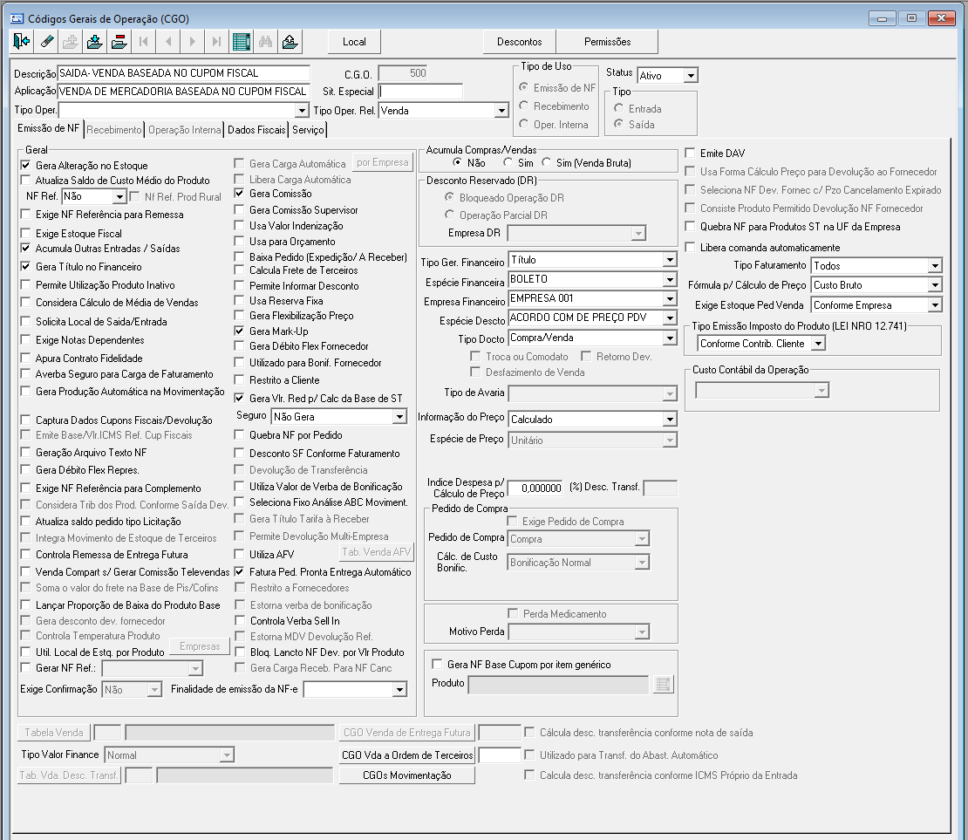Go to first record arrow
The width and height of the screenshot is (968, 840).
pyautogui.click(x=143, y=42)
